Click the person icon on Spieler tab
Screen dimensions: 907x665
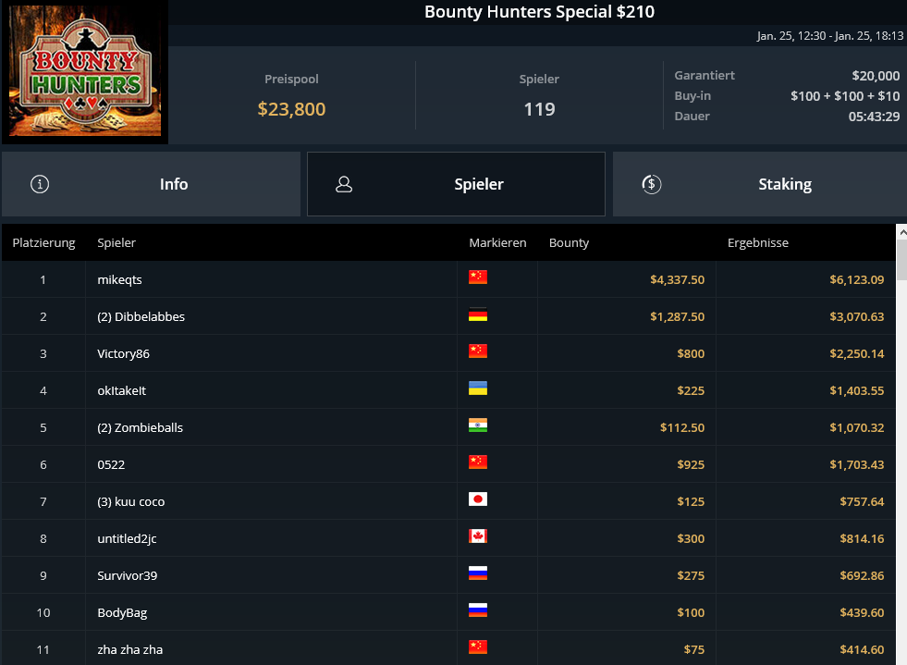(344, 184)
